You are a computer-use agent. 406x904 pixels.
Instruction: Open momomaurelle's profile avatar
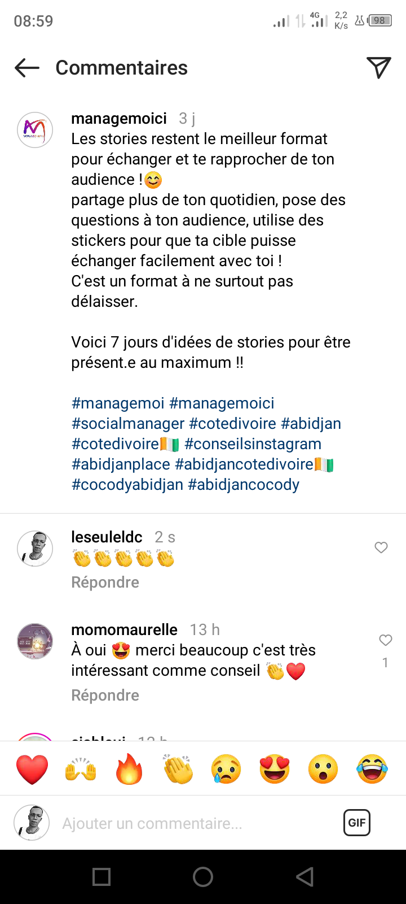[x=35, y=641]
